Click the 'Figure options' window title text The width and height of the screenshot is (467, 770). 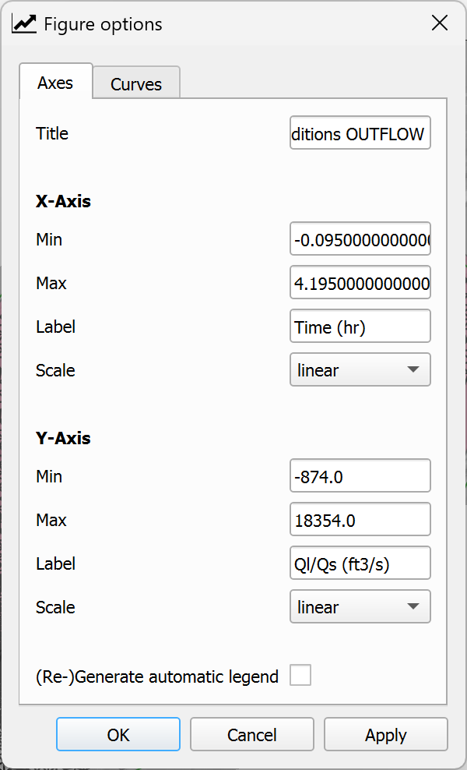pyautogui.click(x=103, y=24)
